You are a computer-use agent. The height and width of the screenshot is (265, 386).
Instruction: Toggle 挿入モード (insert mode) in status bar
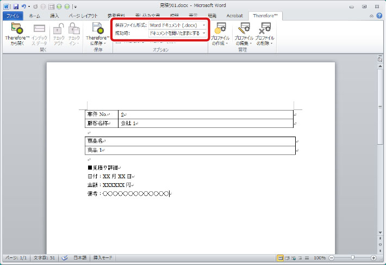click(x=103, y=258)
